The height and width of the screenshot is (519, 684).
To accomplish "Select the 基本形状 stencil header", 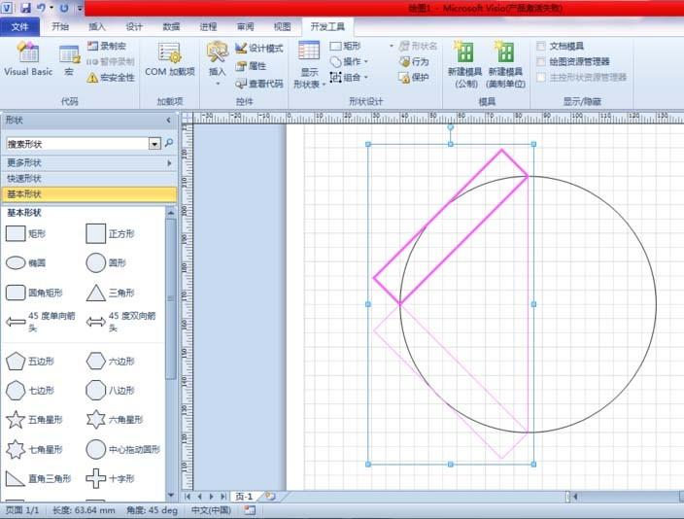I will [x=89, y=193].
